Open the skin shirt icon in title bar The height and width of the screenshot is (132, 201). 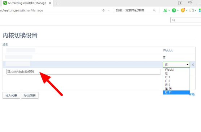190,3
